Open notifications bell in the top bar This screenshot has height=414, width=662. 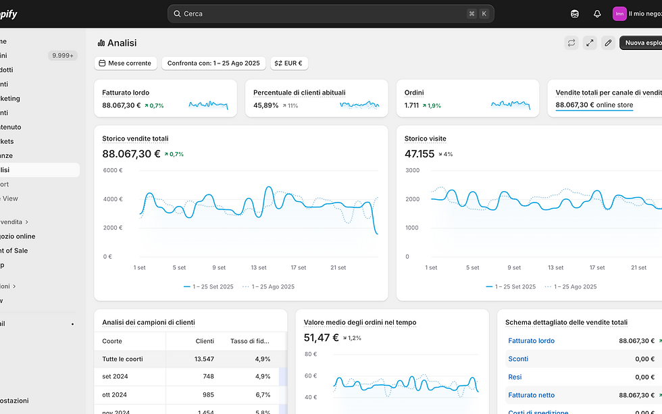597,14
